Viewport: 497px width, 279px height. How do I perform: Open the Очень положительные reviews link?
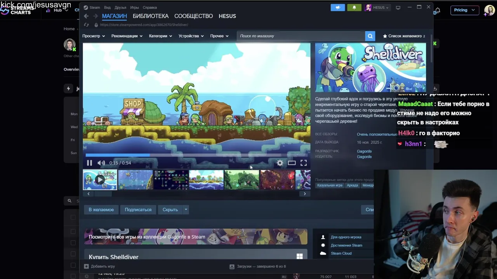point(377,134)
